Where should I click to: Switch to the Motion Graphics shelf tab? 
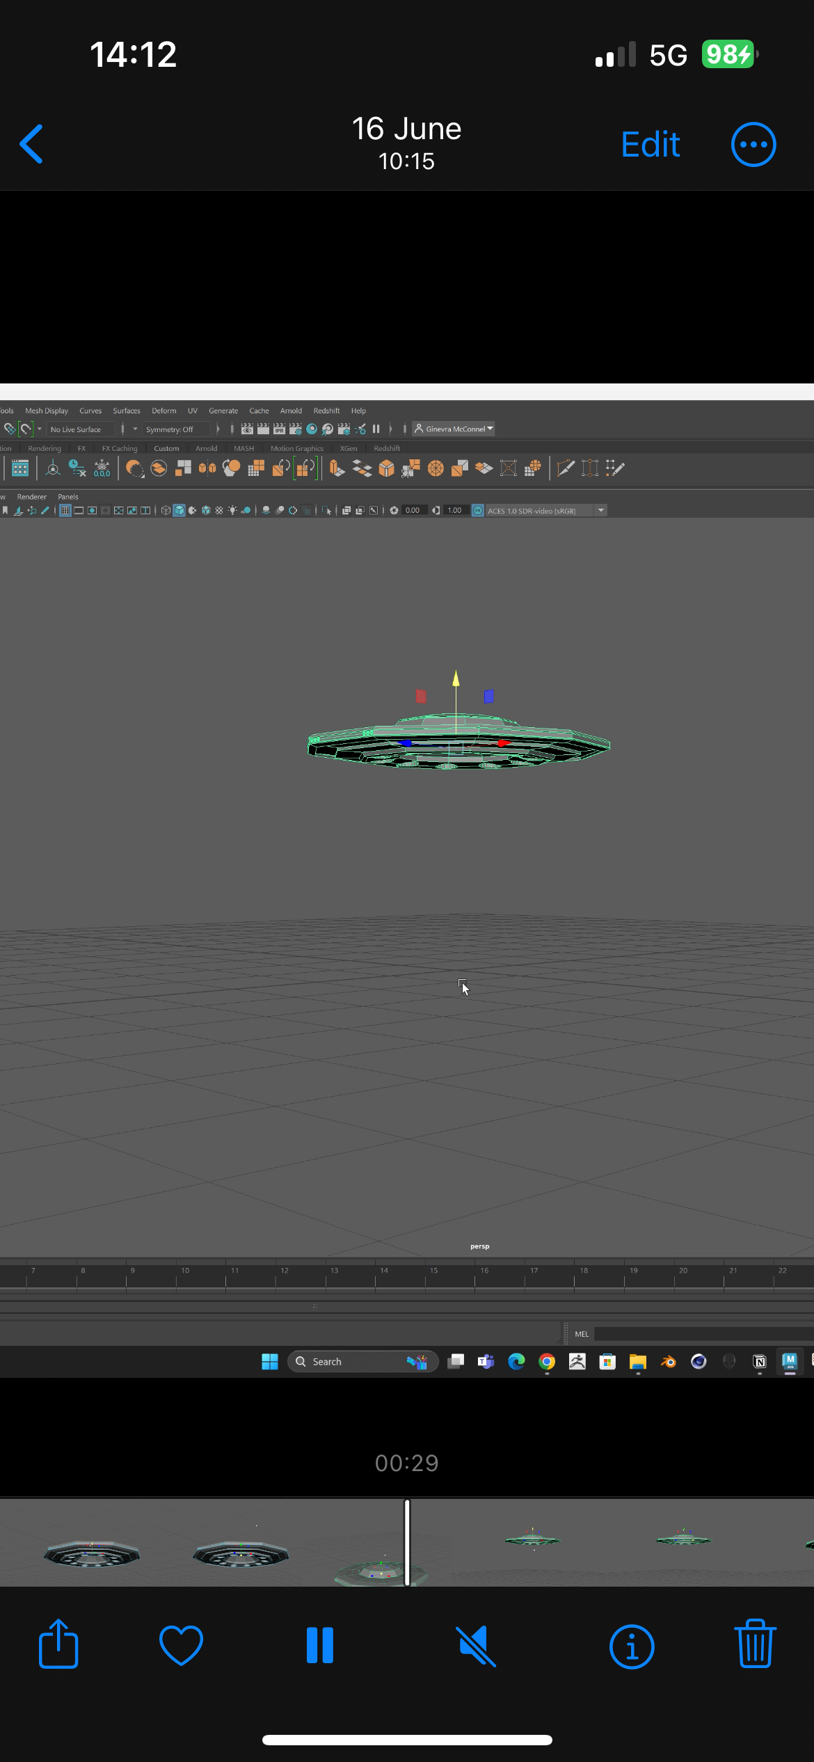click(x=297, y=448)
